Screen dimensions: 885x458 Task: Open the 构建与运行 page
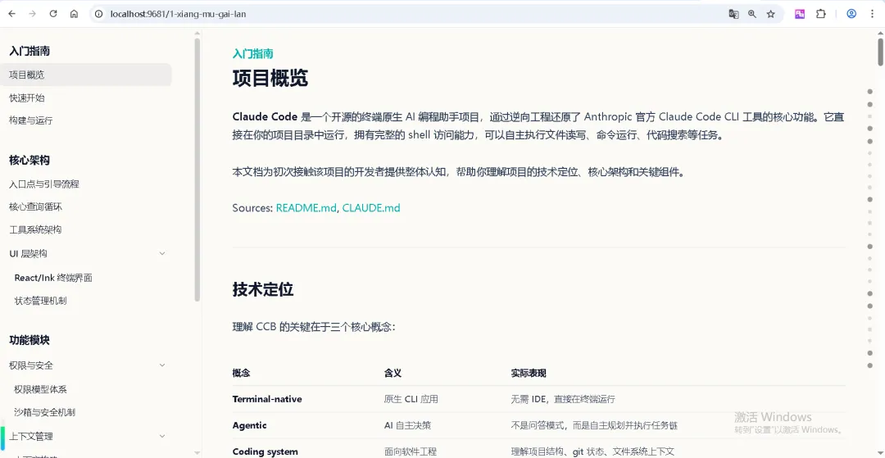tap(31, 120)
